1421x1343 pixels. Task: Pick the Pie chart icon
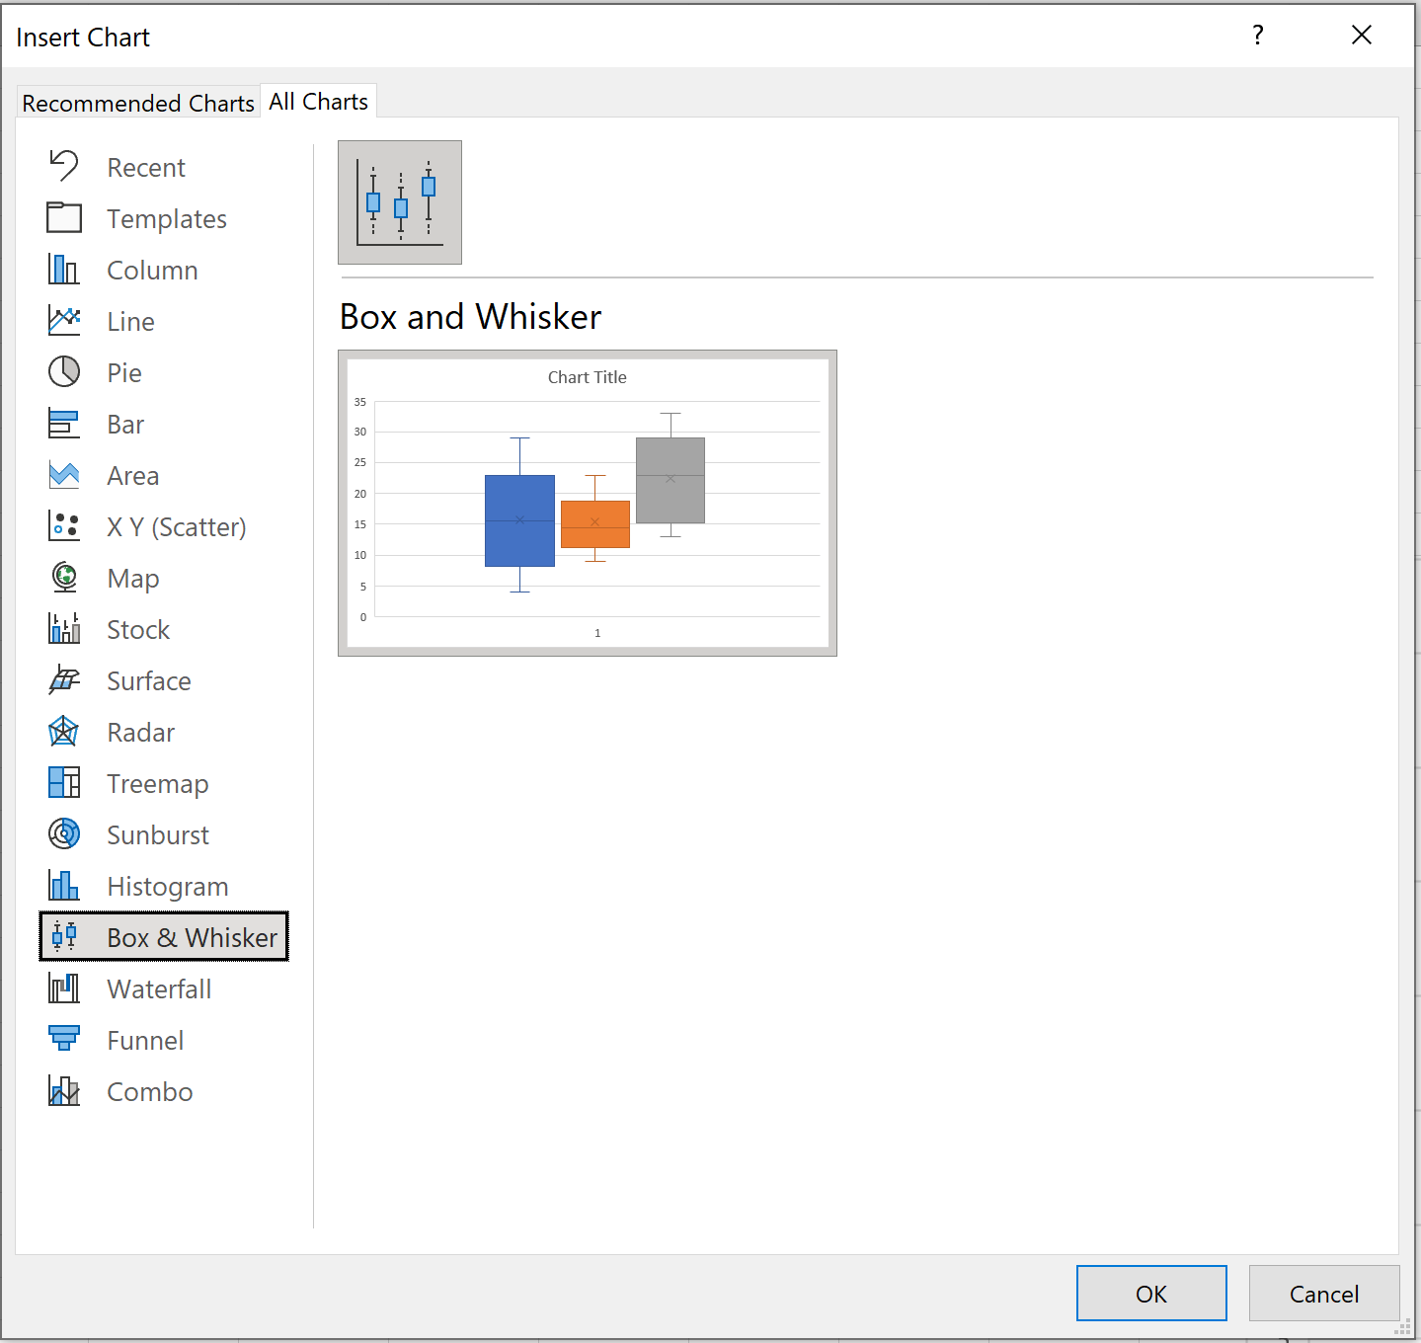coord(64,371)
